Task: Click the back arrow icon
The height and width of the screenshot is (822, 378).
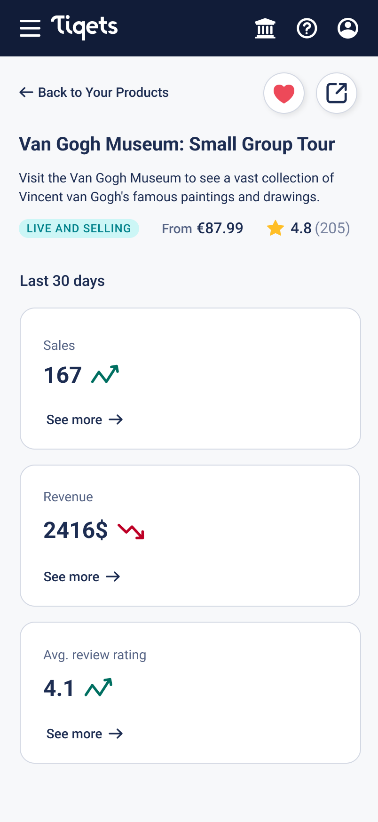Action: coord(26,92)
